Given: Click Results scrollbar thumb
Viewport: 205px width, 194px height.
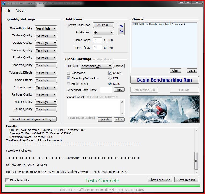Looking at the screenshot, I should pyautogui.click(x=196, y=161).
